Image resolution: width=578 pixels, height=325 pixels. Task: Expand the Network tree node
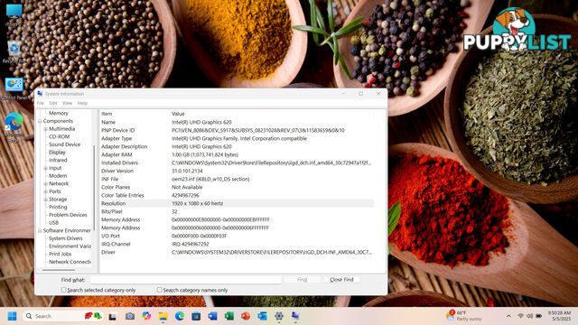click(x=45, y=183)
